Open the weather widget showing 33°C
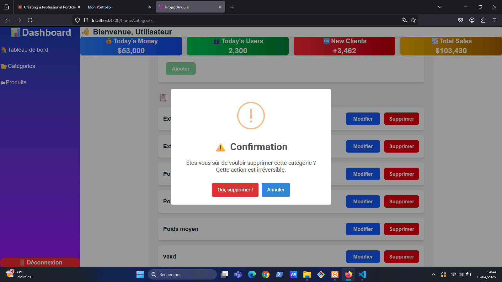502x282 pixels. 19,274
